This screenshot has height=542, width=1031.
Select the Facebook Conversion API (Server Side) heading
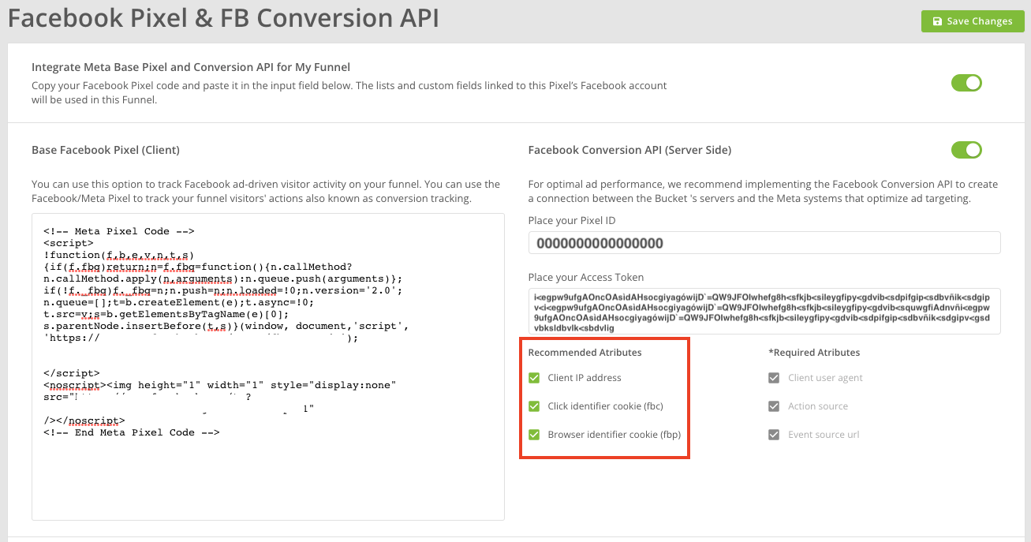[629, 150]
